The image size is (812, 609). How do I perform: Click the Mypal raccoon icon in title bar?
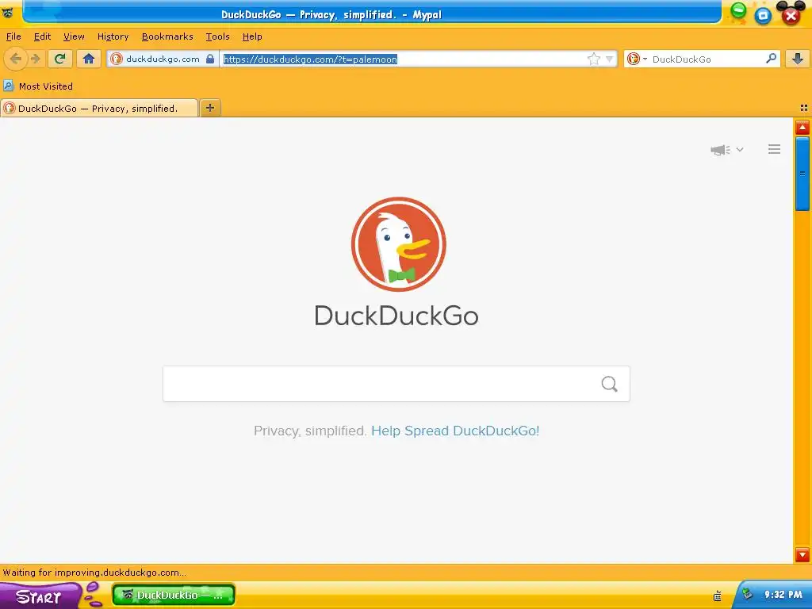pyautogui.click(x=8, y=13)
